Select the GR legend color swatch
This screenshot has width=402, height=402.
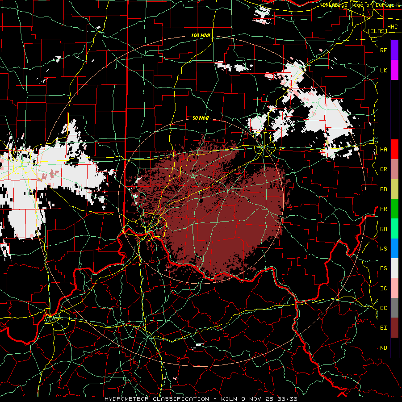tap(394, 169)
